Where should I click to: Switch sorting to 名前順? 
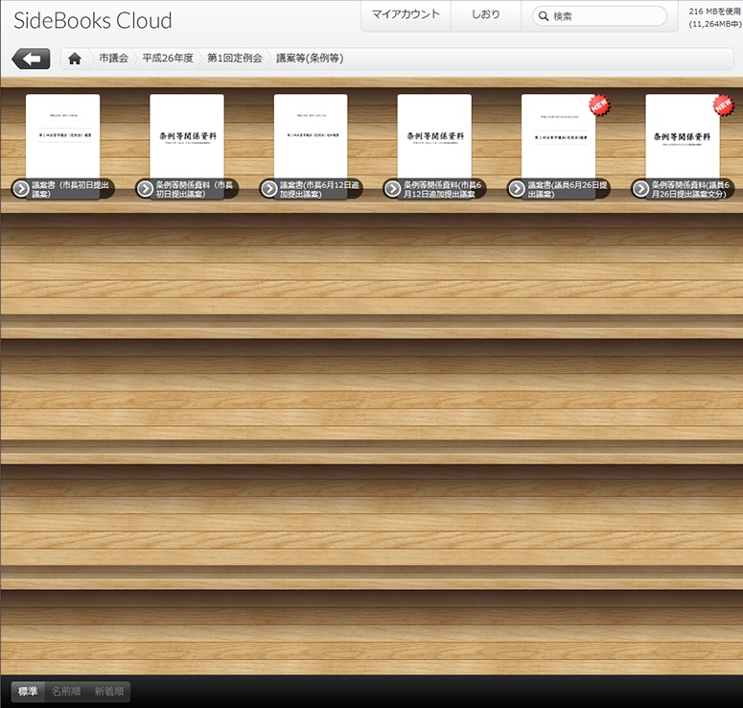[66, 692]
